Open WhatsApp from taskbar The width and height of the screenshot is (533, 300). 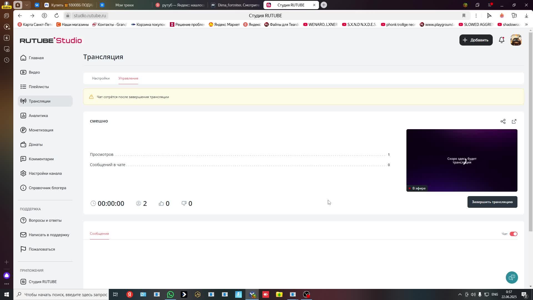click(170, 294)
